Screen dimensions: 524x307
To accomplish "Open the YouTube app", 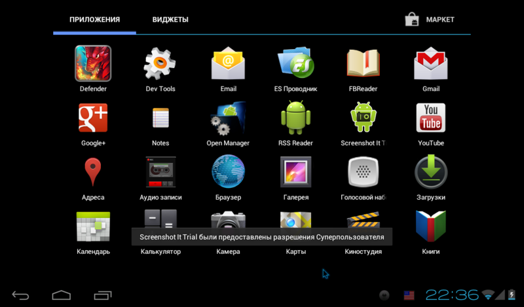I will point(431,118).
